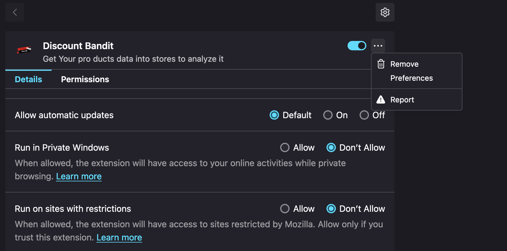Open the add-ons tools gear menu
507x251 pixels.
click(x=385, y=12)
